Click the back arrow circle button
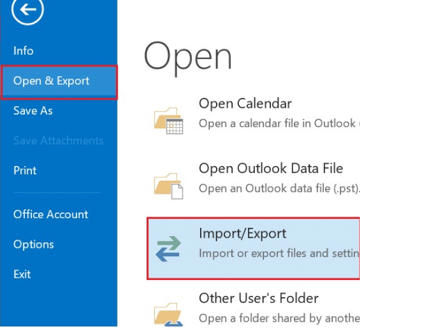Viewport: 446px width, 332px height. 28,10
